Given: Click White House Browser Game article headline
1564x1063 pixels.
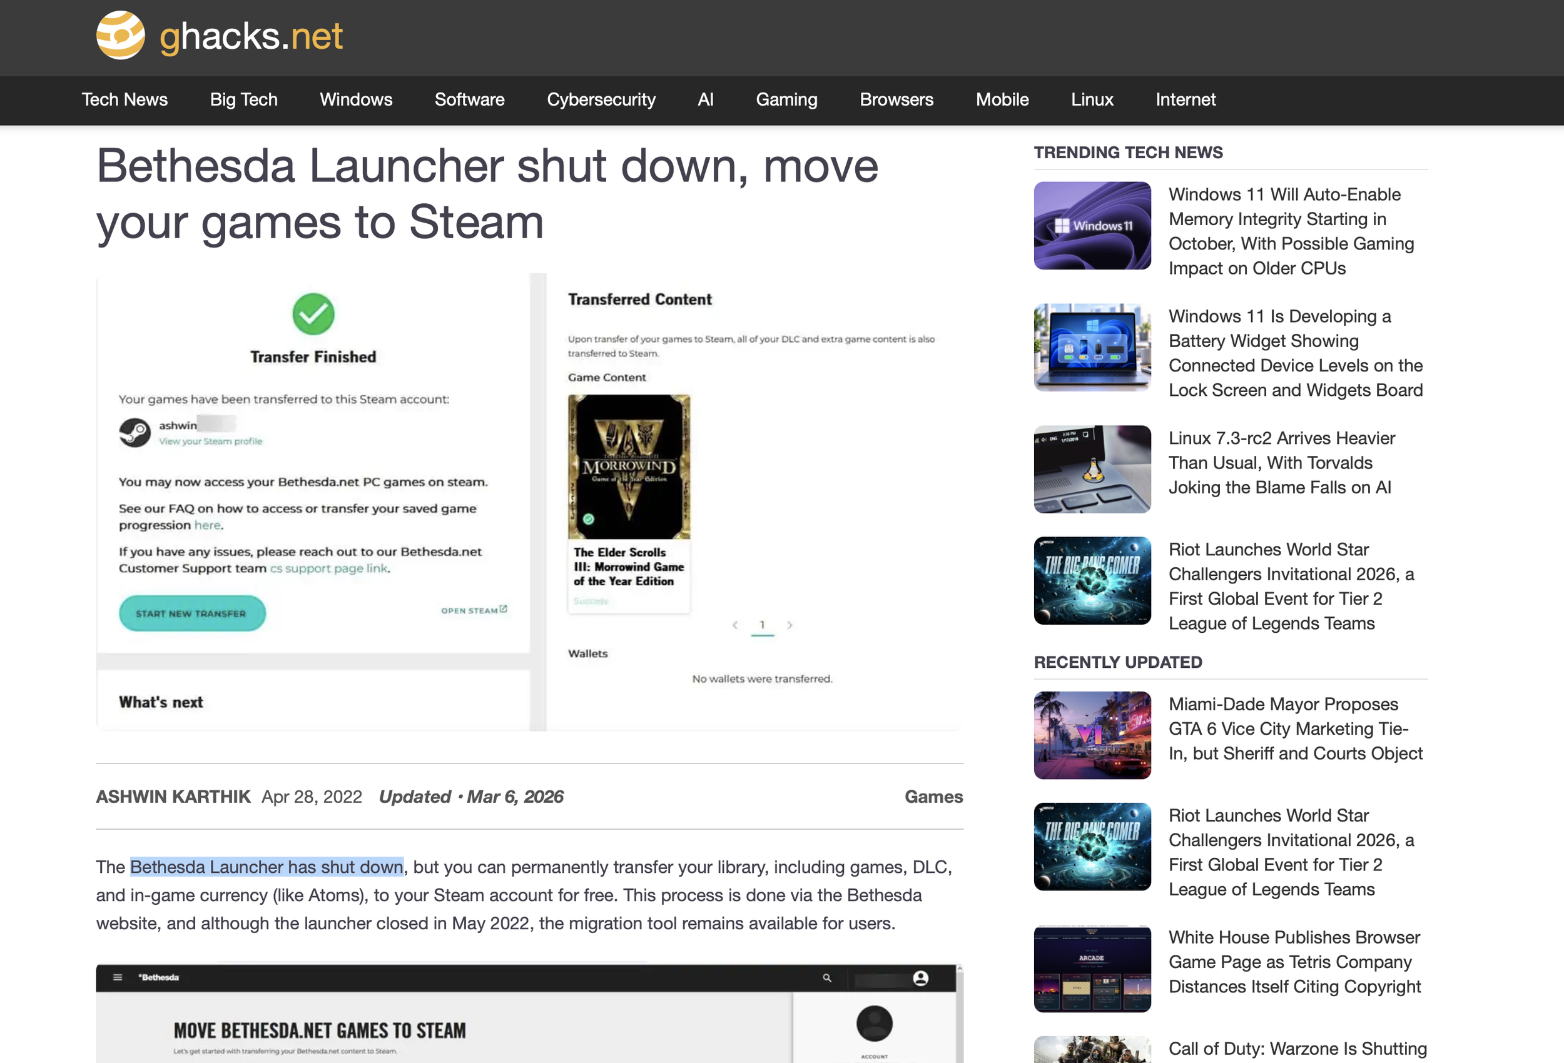Looking at the screenshot, I should [1295, 962].
